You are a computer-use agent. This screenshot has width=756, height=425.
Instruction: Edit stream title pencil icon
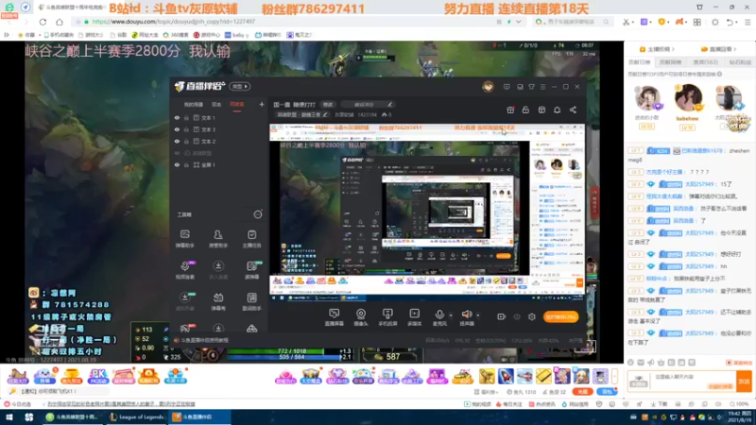(389, 105)
